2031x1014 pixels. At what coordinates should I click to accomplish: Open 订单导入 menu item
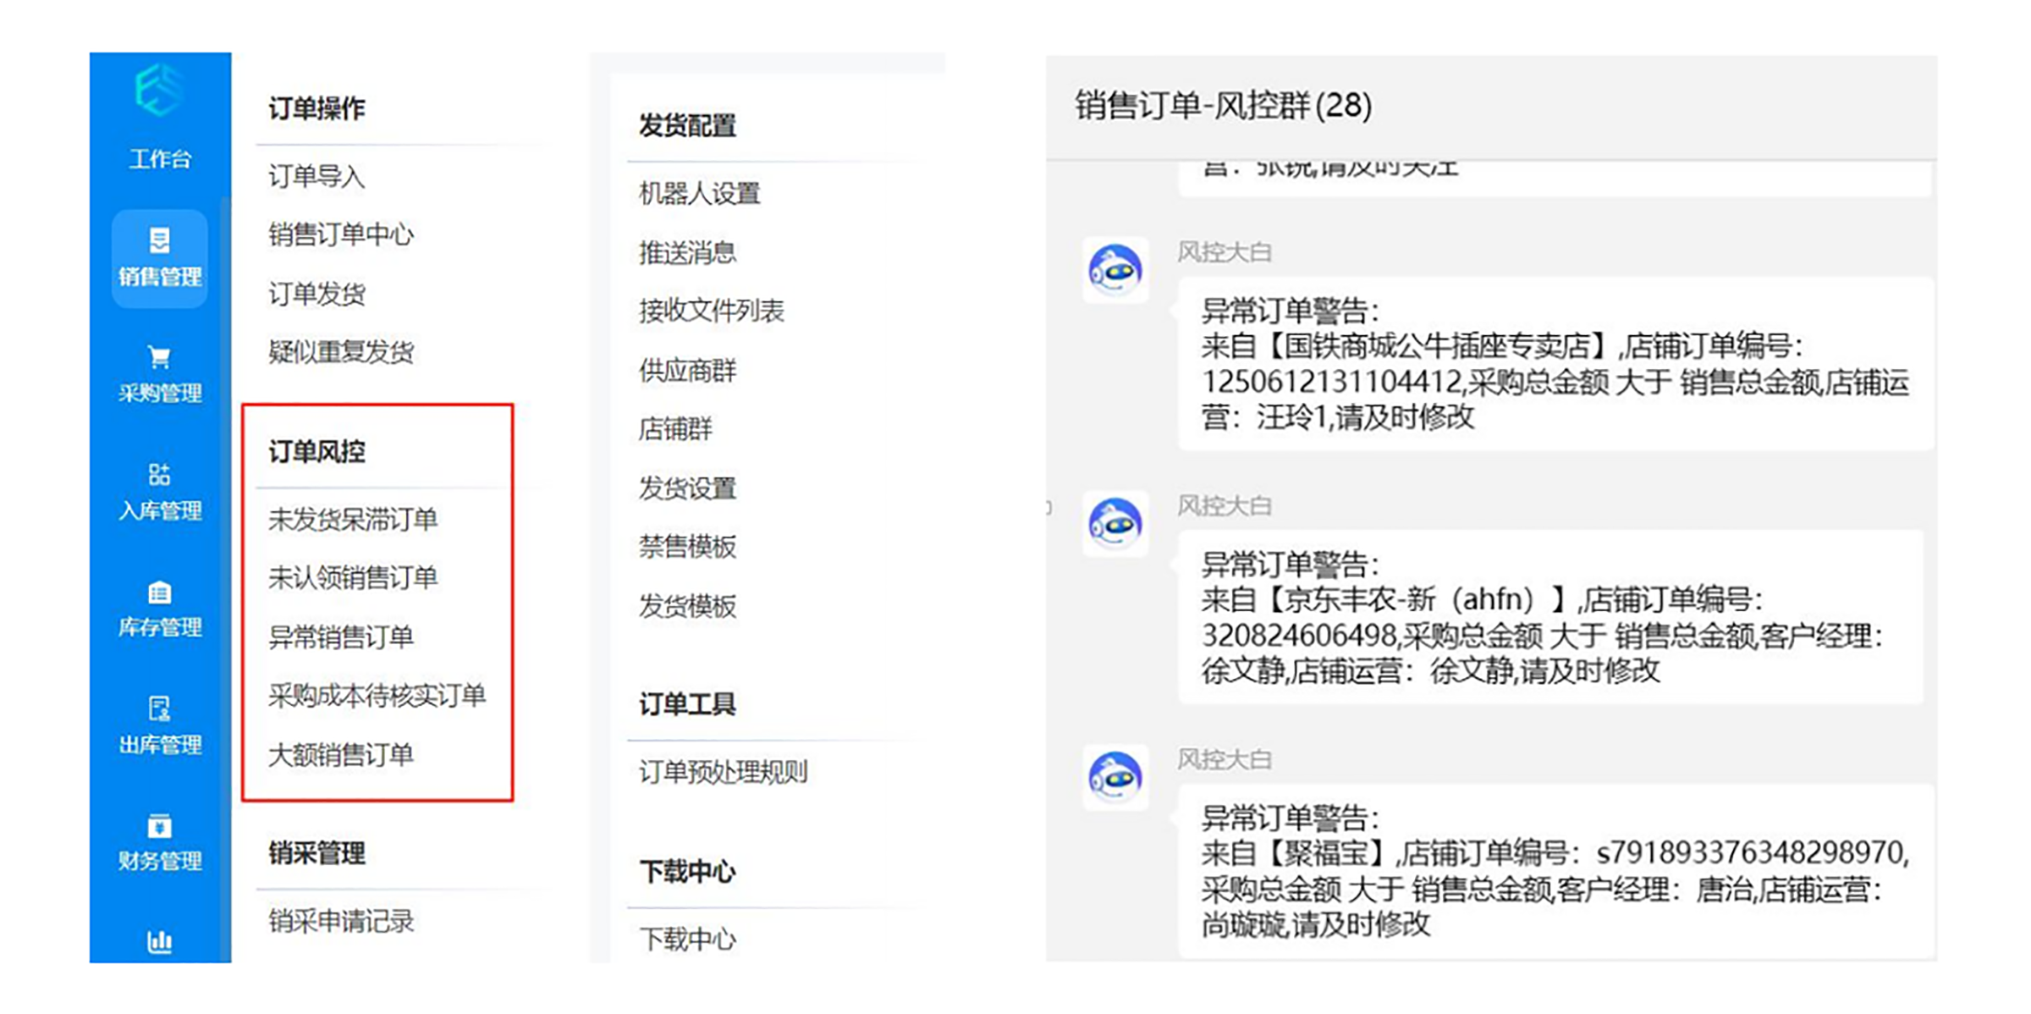coord(316,176)
